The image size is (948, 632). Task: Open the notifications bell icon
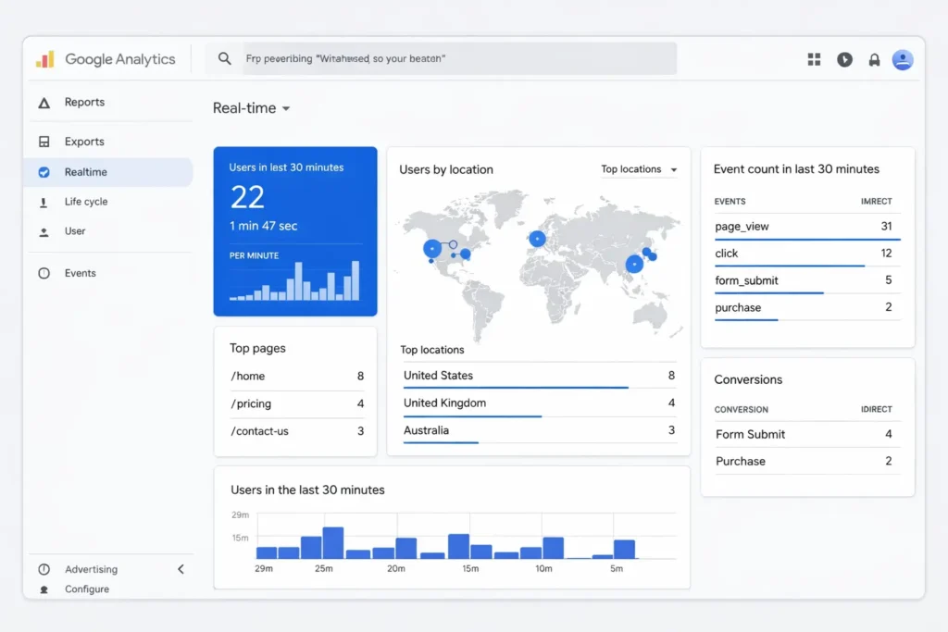point(874,59)
